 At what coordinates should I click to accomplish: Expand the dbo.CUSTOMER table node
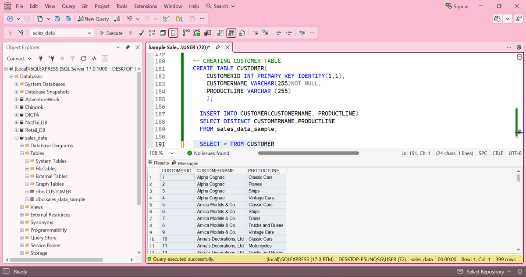(27, 192)
